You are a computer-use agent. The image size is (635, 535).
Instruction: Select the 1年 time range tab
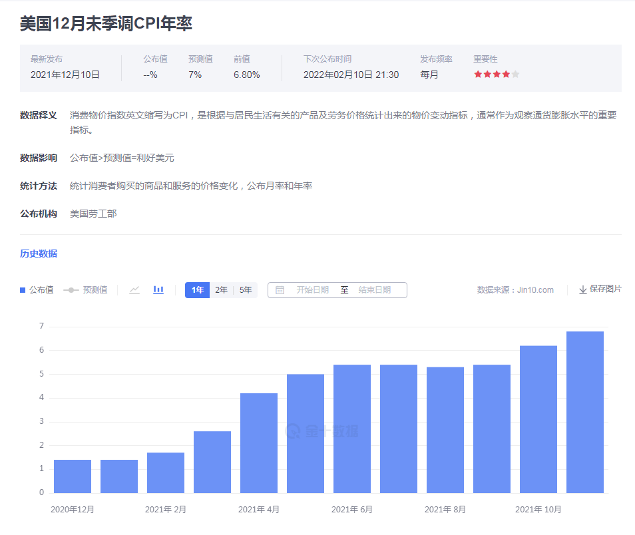pyautogui.click(x=197, y=290)
